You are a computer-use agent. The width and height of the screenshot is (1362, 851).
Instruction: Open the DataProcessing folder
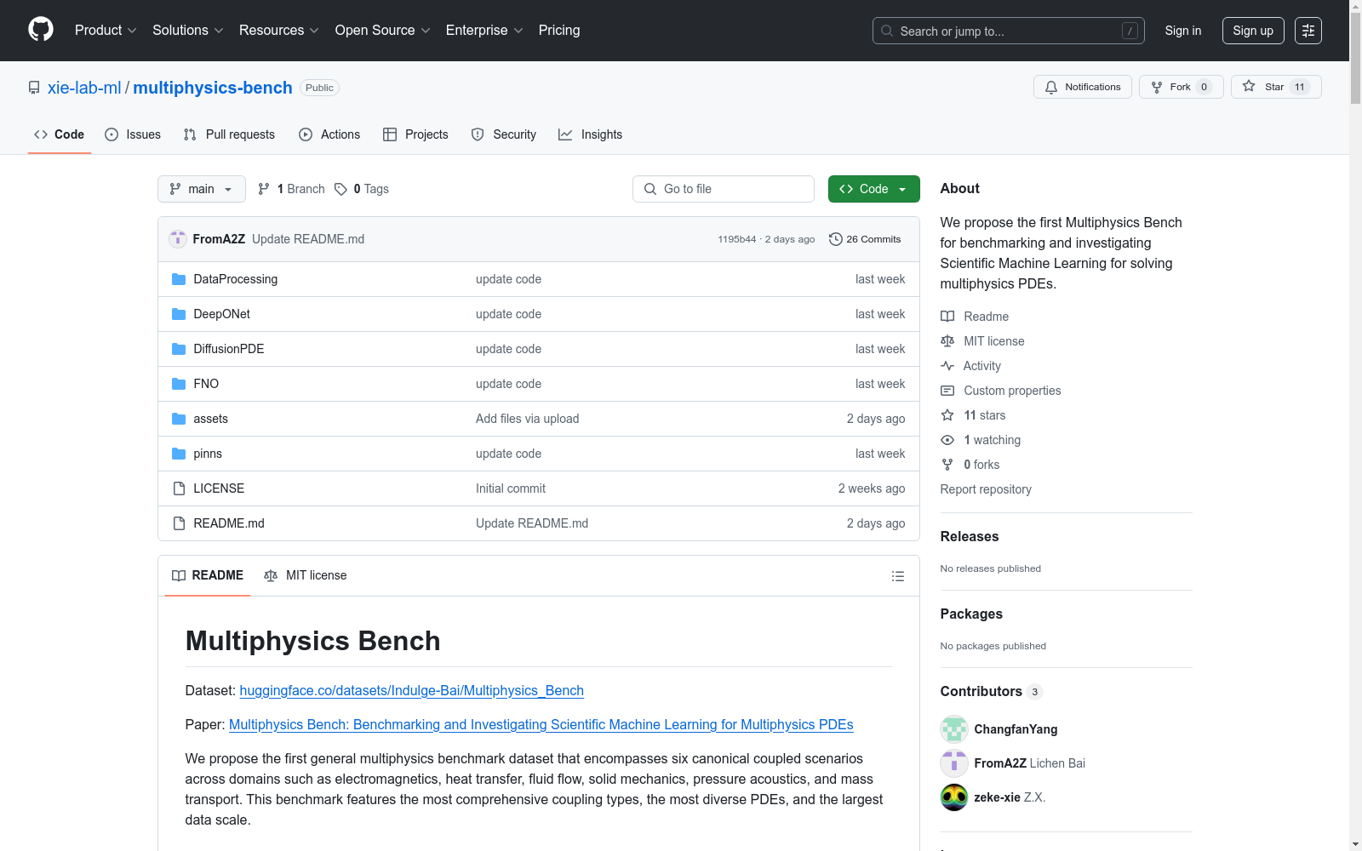point(236,279)
